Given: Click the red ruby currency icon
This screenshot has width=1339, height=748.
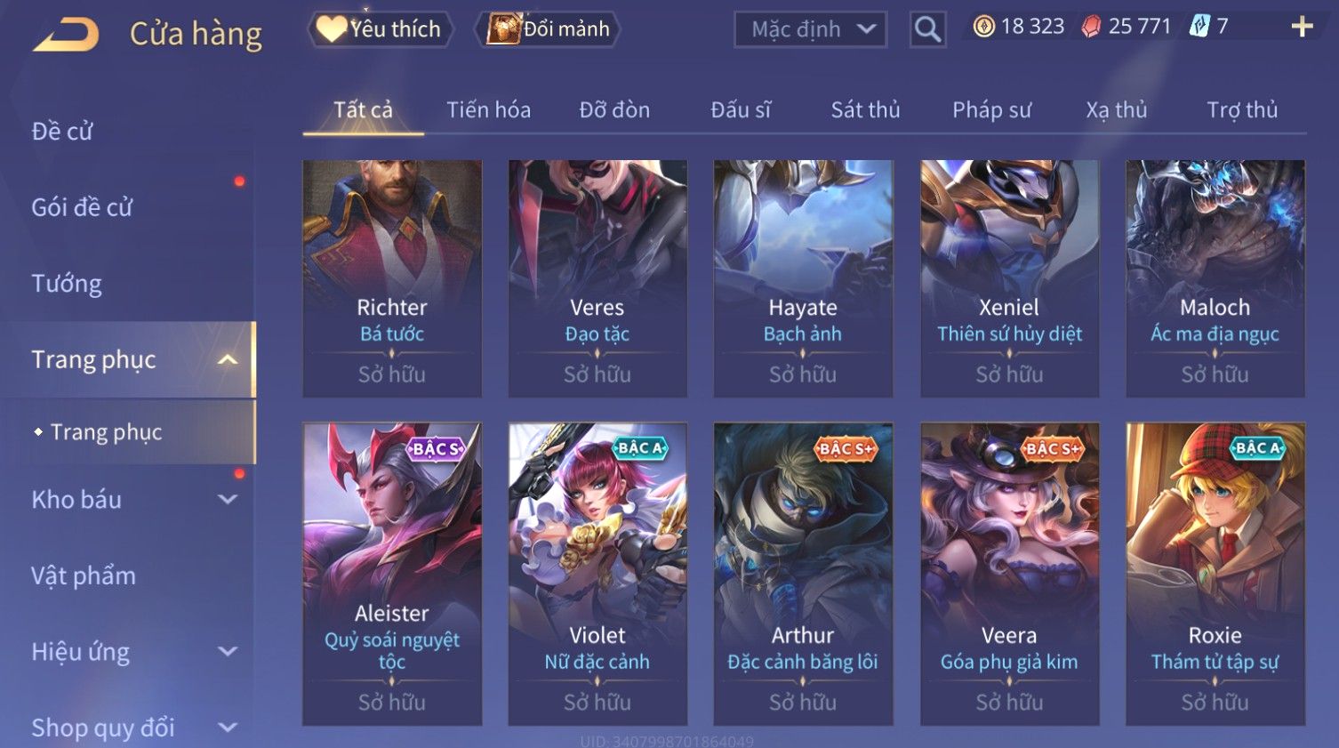Looking at the screenshot, I should [1091, 27].
